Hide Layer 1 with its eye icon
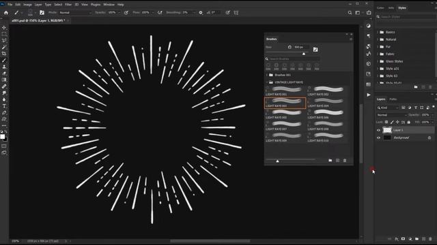The width and height of the screenshot is (437, 245). [378, 130]
